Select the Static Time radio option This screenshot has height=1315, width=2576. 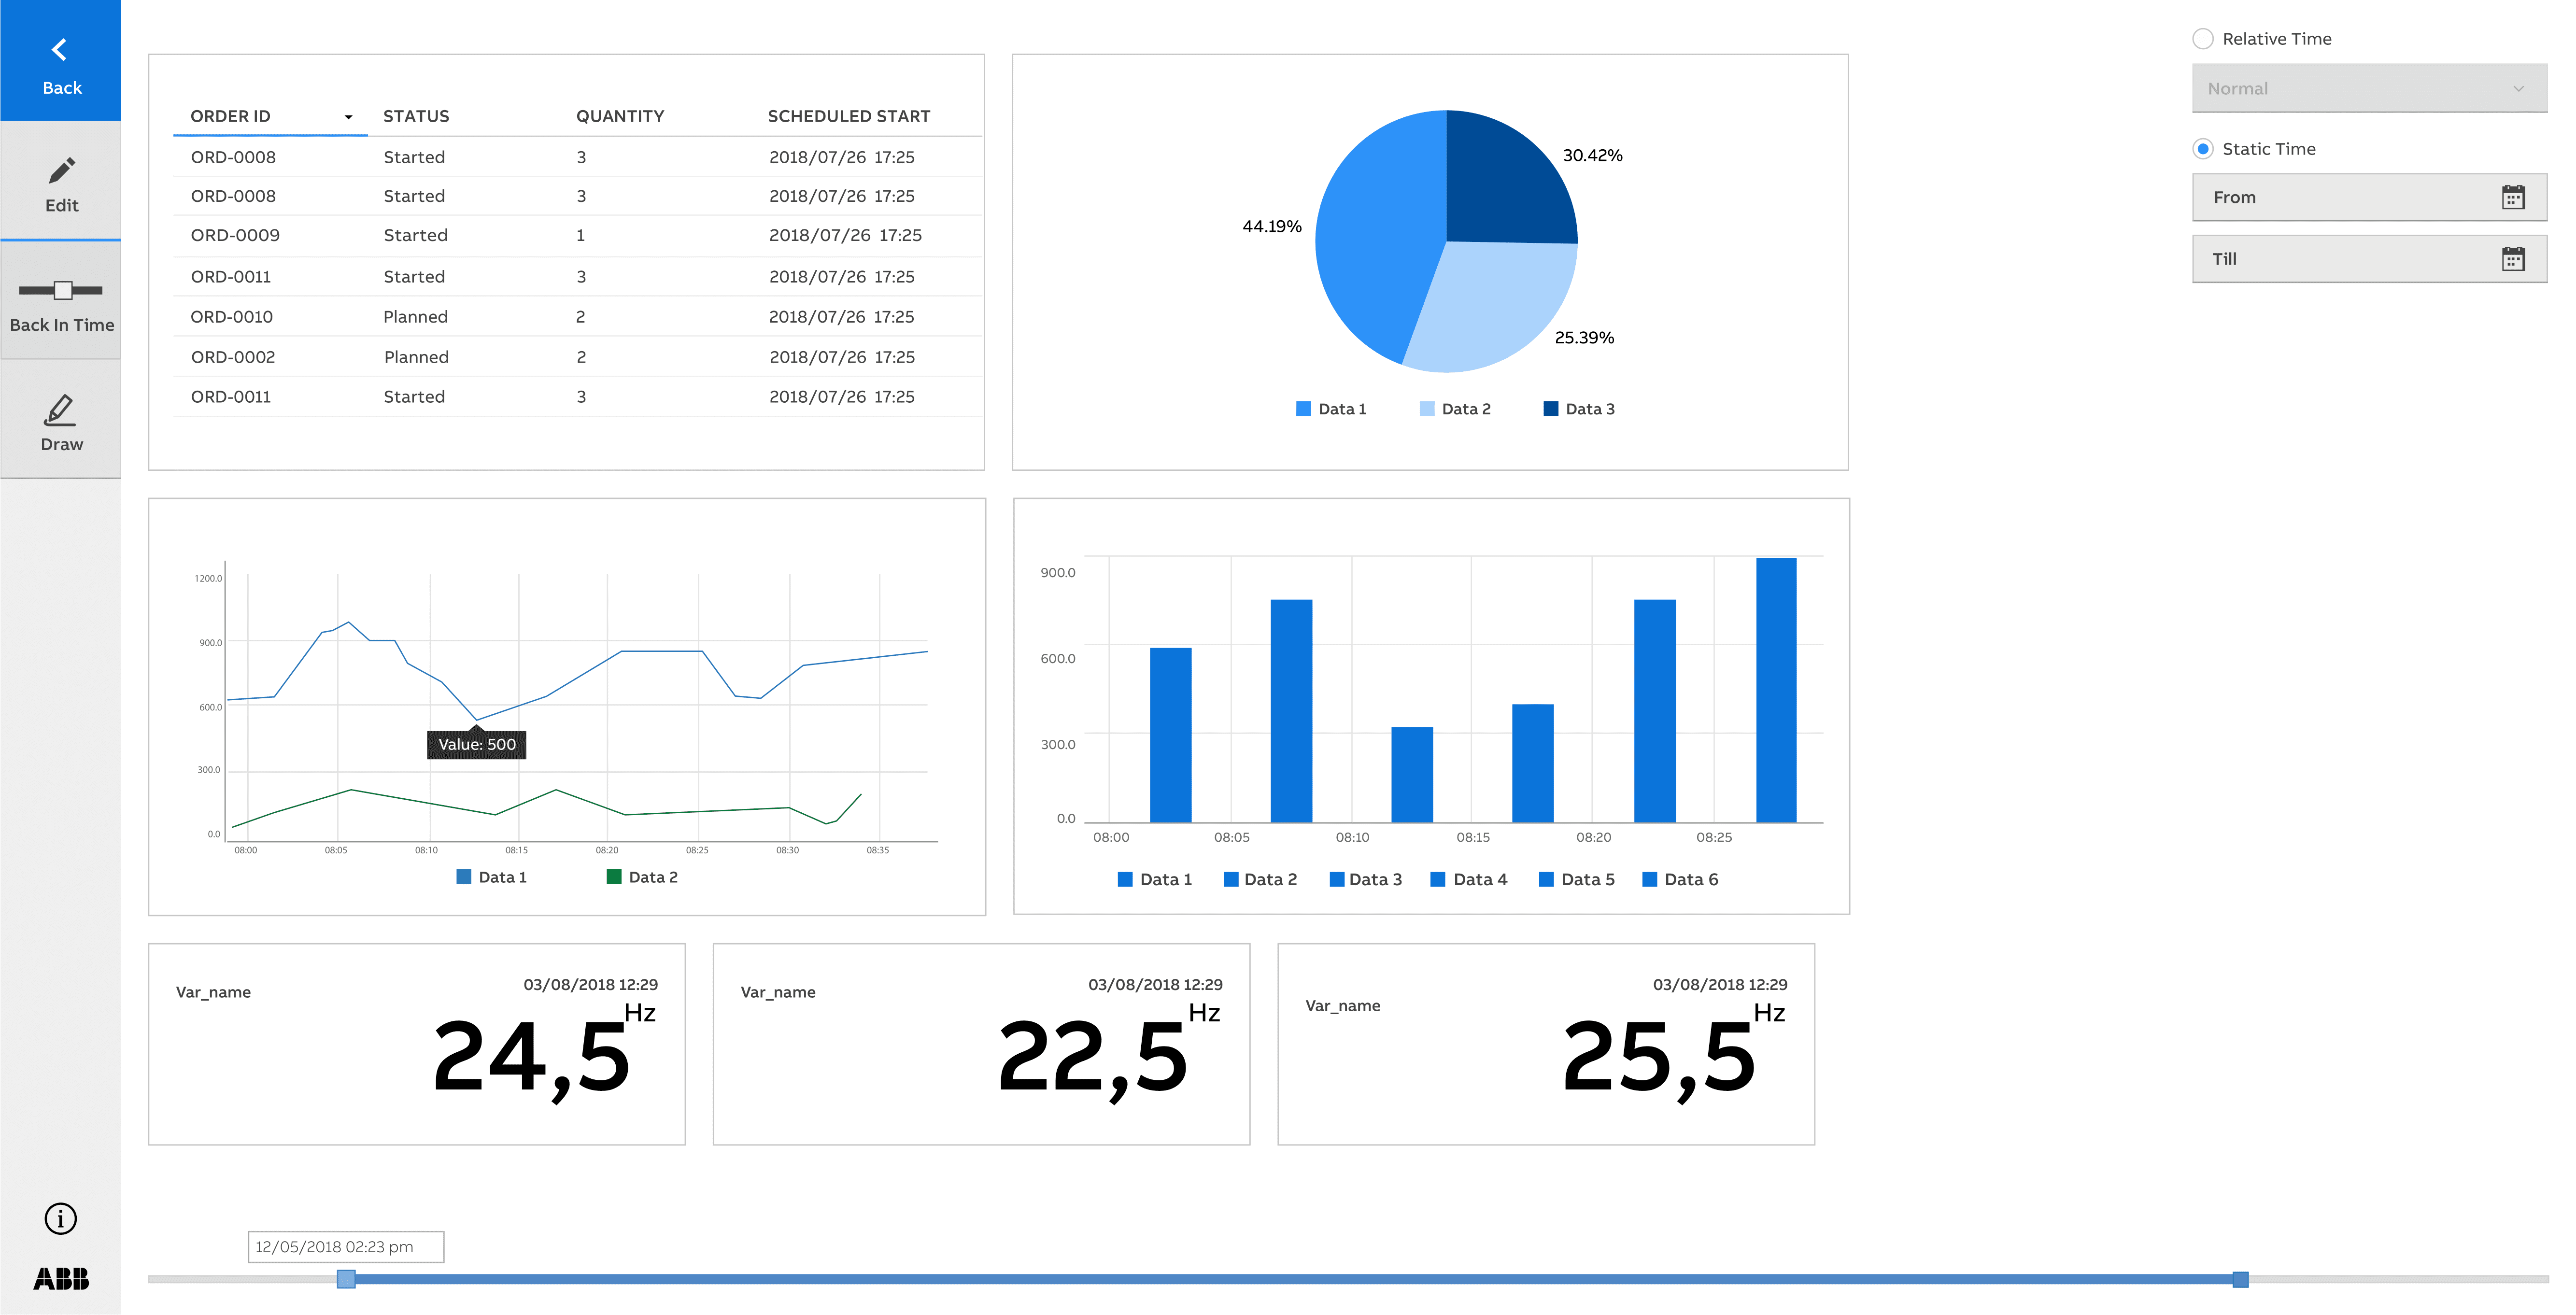point(2203,149)
